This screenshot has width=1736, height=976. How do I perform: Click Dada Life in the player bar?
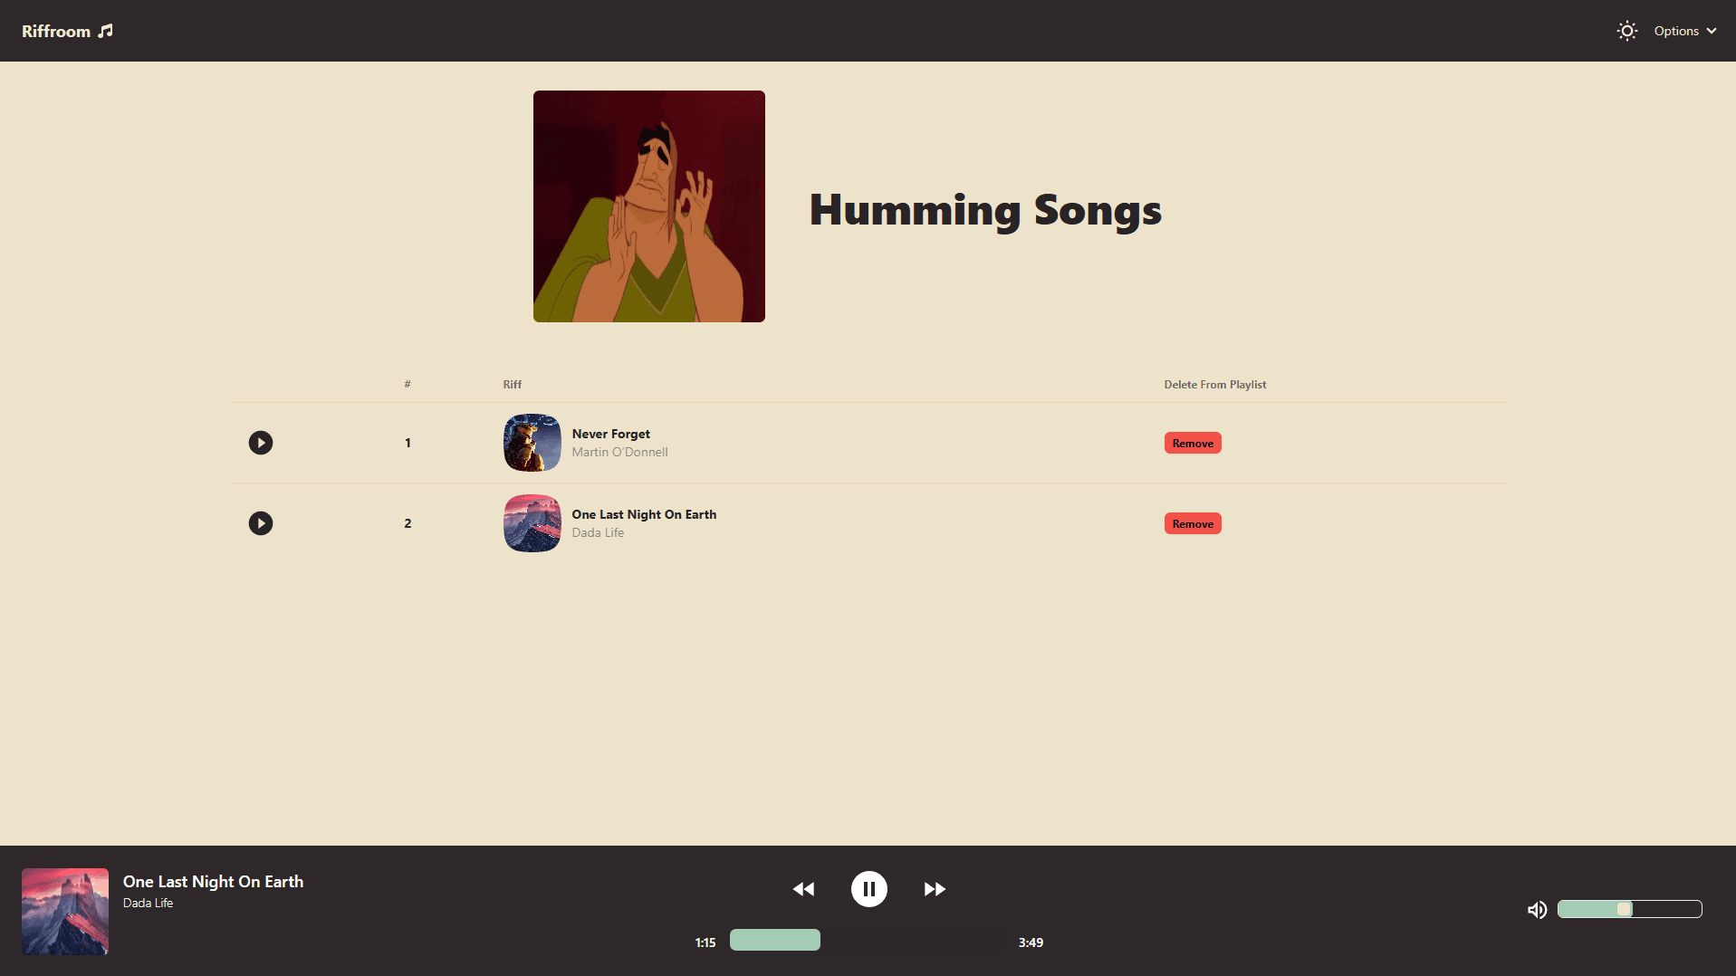pyautogui.click(x=148, y=903)
